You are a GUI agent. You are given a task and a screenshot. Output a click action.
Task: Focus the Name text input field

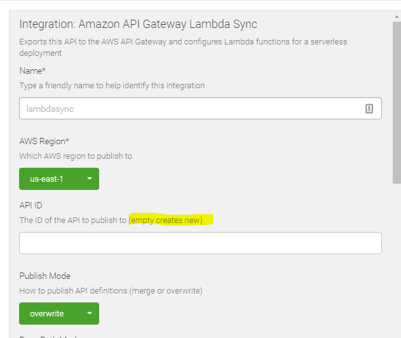pyautogui.click(x=191, y=109)
